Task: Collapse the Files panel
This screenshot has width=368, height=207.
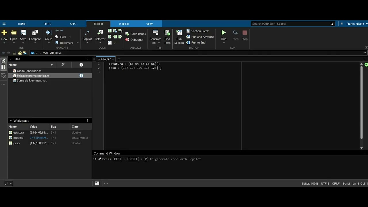Action: pos(11,59)
